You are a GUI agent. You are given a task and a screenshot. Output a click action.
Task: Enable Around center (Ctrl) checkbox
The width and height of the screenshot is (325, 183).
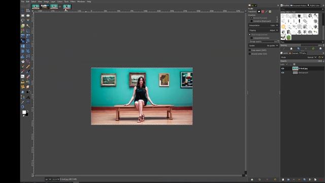250,54
